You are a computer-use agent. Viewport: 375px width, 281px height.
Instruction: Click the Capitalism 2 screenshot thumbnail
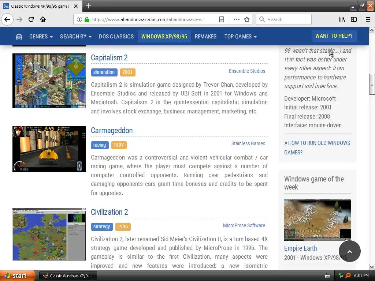[x=49, y=81]
